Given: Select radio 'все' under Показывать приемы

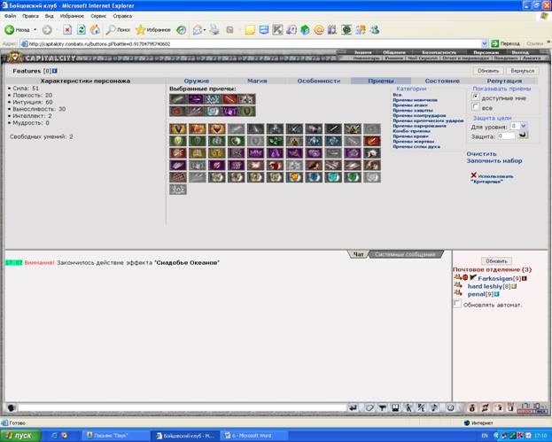Looking at the screenshot, I should (x=476, y=106).
